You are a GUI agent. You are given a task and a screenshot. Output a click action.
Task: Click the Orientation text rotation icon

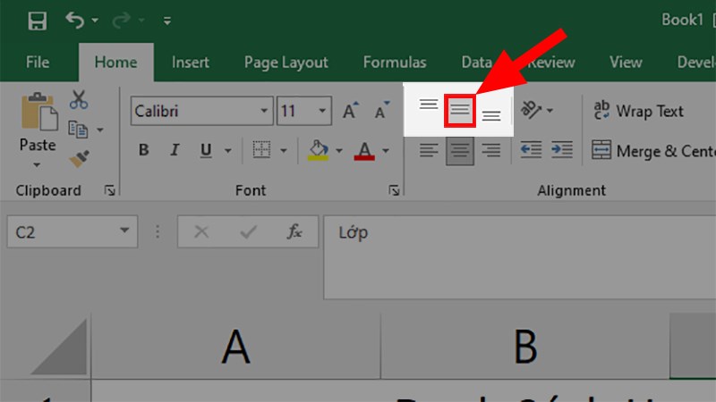531,110
